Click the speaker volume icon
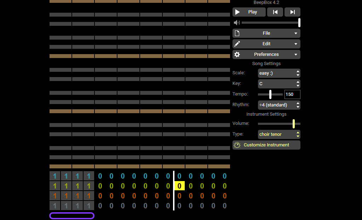 (237, 23)
